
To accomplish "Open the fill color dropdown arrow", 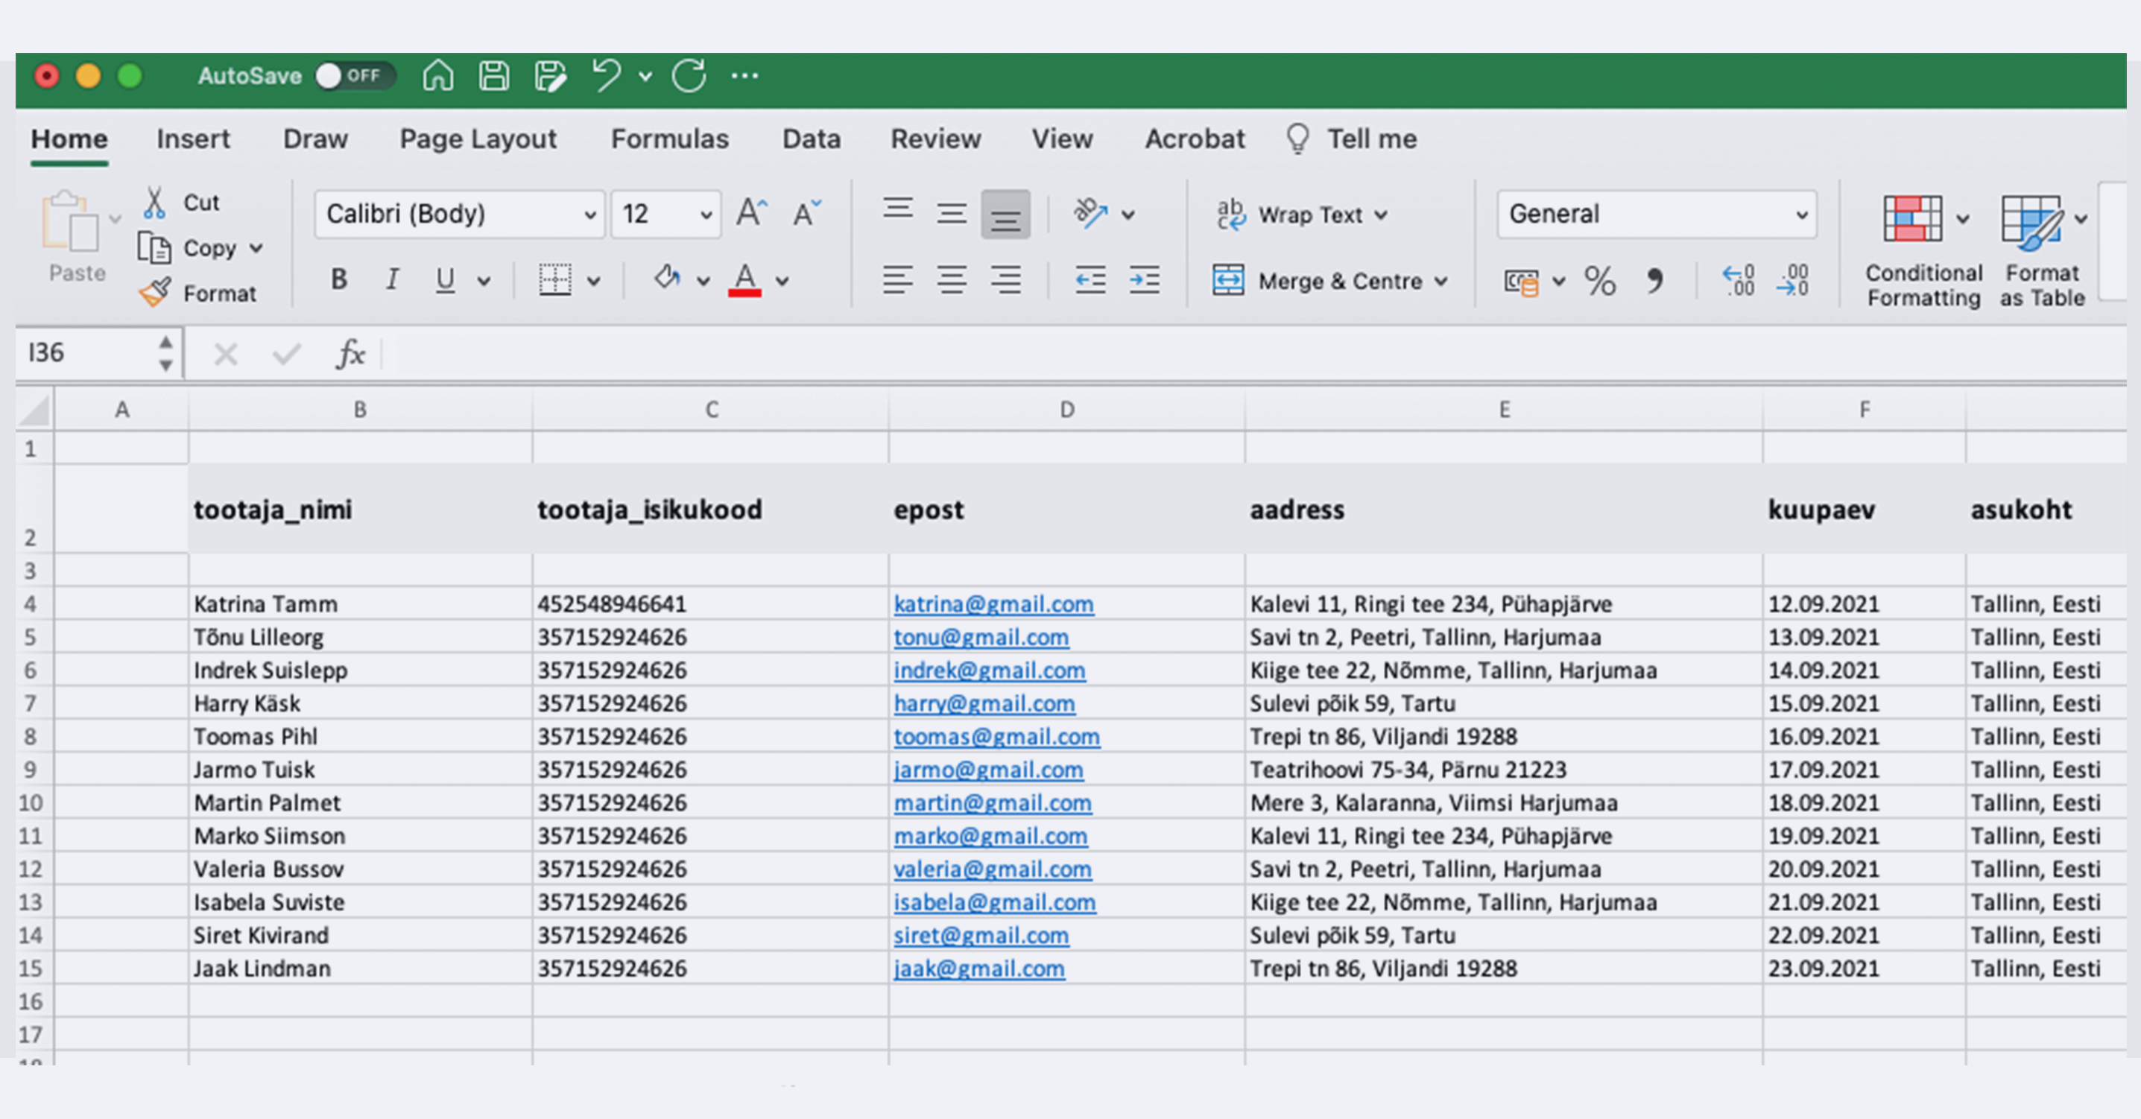I will pos(703,280).
